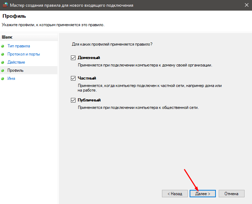Click the description about частной сети
The height and width of the screenshot is (204, 252).
150,88
